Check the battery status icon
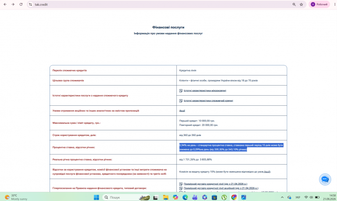 point(317,197)
